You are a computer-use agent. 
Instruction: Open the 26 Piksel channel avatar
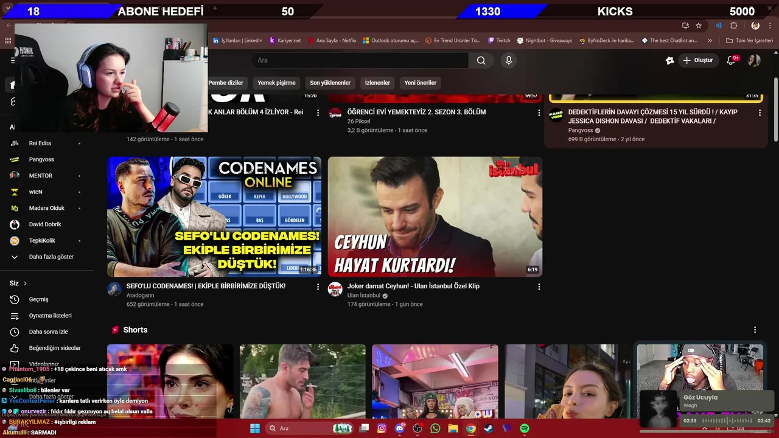click(x=335, y=114)
